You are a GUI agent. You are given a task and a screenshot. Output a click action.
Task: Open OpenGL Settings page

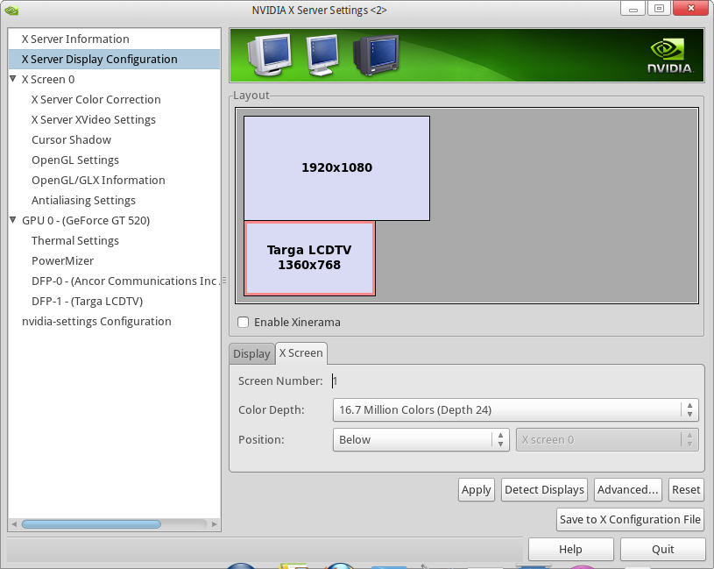click(75, 160)
